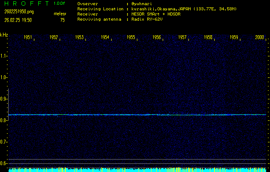Viewport: 270px width, 172px height.
Task: Click the HROFFT title text
Action: tap(25, 3)
